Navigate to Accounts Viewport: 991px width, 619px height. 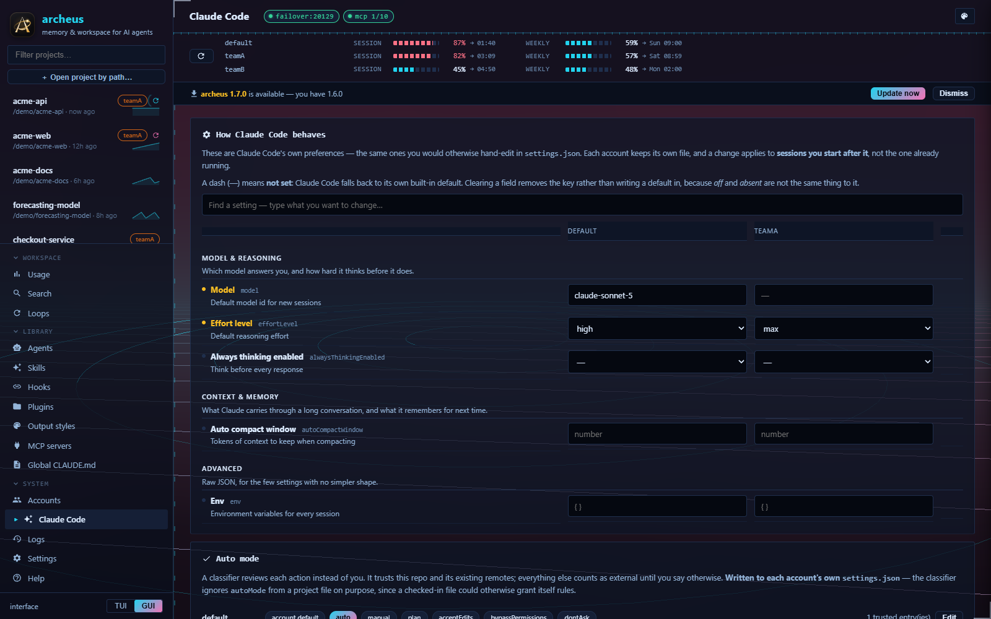pyautogui.click(x=86, y=500)
